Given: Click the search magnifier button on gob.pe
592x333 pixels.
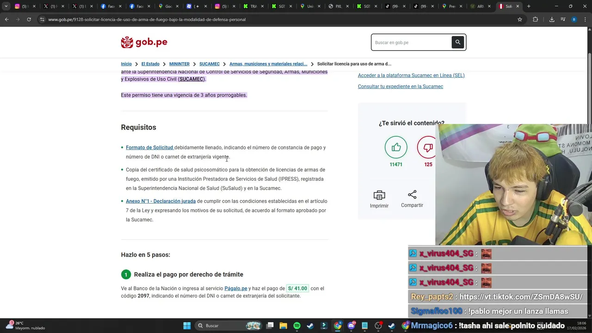Looking at the screenshot, I should click(x=457, y=42).
